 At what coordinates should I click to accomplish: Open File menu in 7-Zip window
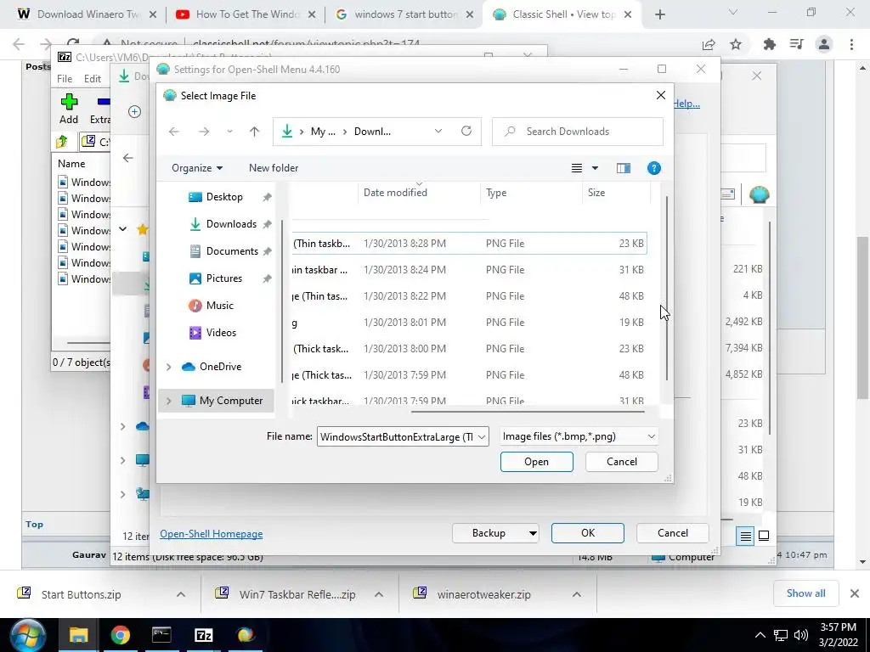click(x=65, y=79)
